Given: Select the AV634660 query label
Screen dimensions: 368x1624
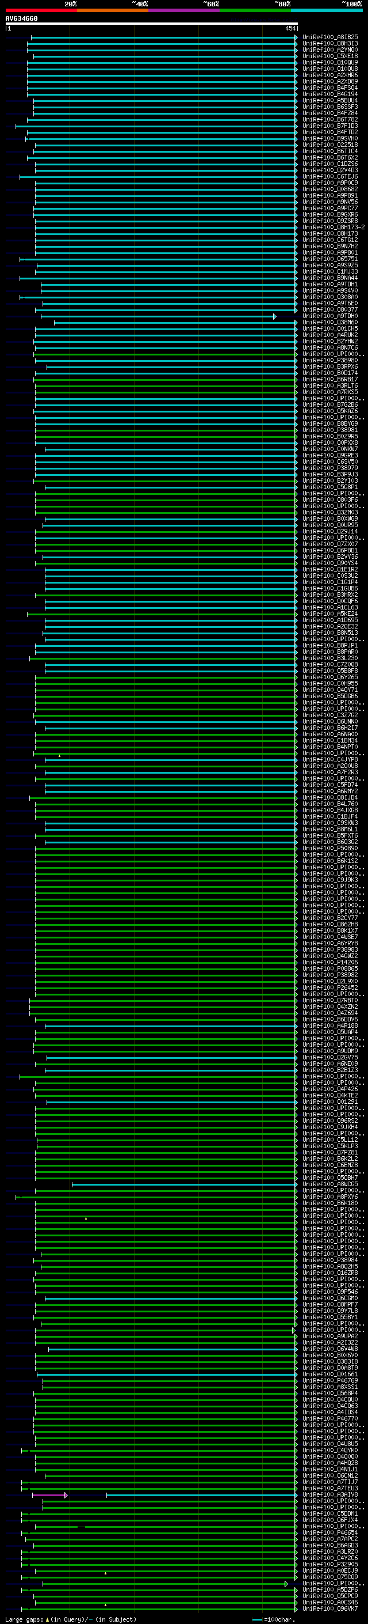Looking at the screenshot, I should [21, 18].
